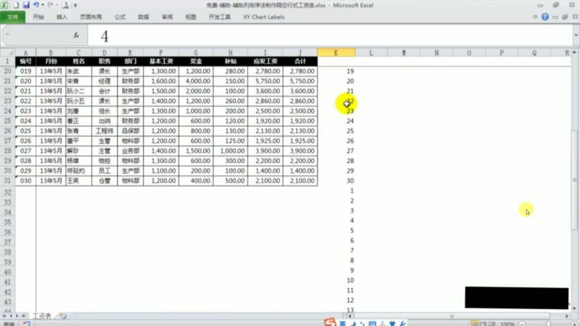The width and height of the screenshot is (580, 326).
Task: Switch to the 公式 ribbon tab
Action: pos(119,16)
